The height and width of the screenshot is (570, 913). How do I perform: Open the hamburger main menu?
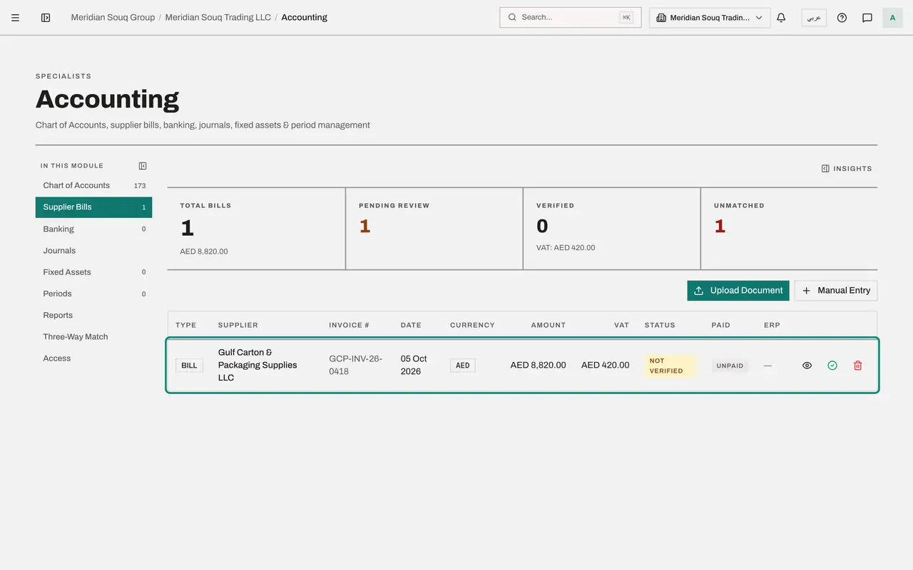pos(15,18)
